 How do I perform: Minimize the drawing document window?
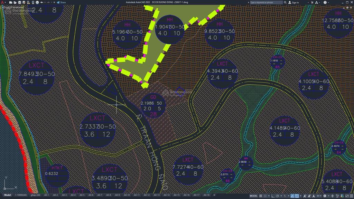[x=344, y=8]
